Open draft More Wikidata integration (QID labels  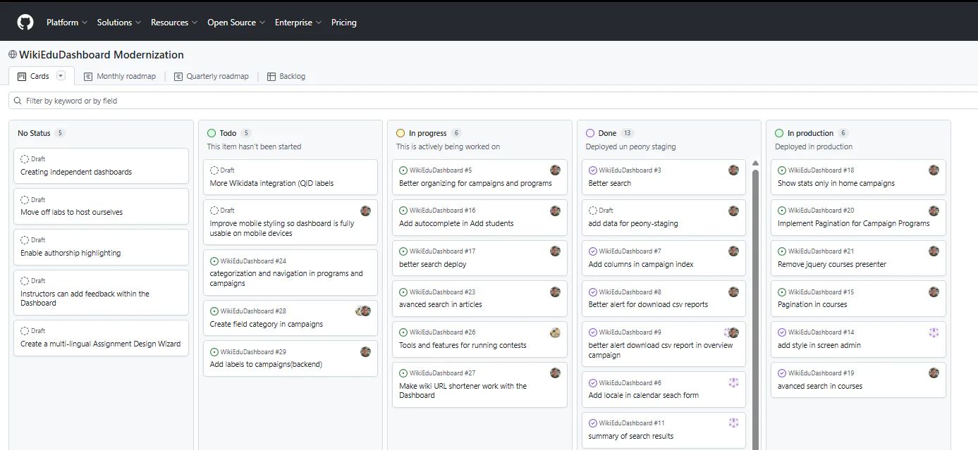pyautogui.click(x=271, y=183)
